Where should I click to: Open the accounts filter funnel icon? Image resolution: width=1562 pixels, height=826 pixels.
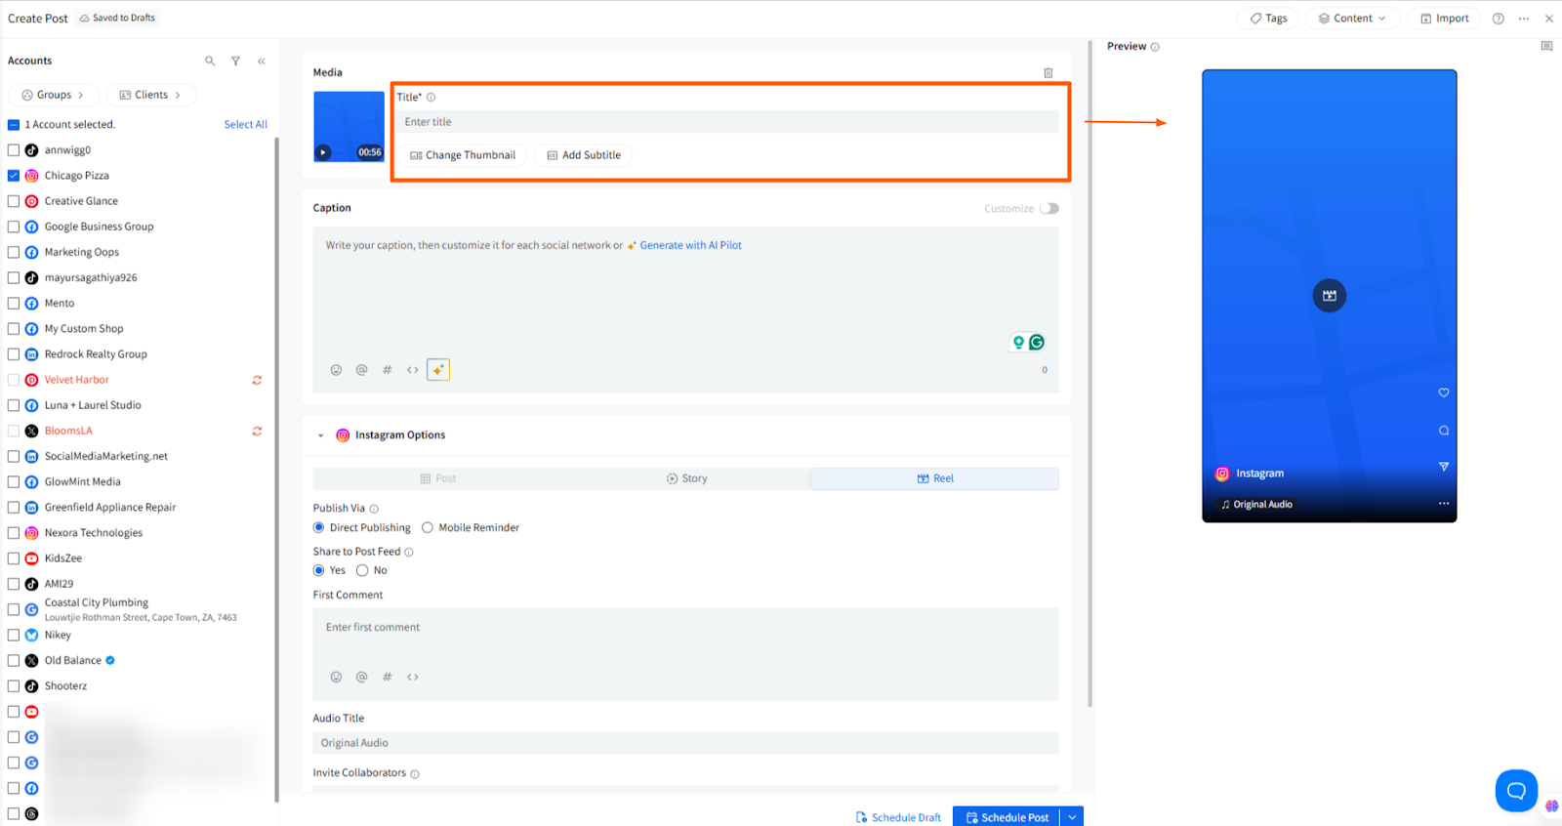235,61
